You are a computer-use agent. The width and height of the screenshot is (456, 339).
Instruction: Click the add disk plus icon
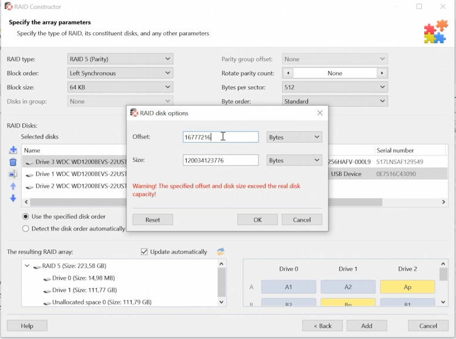tap(13, 150)
